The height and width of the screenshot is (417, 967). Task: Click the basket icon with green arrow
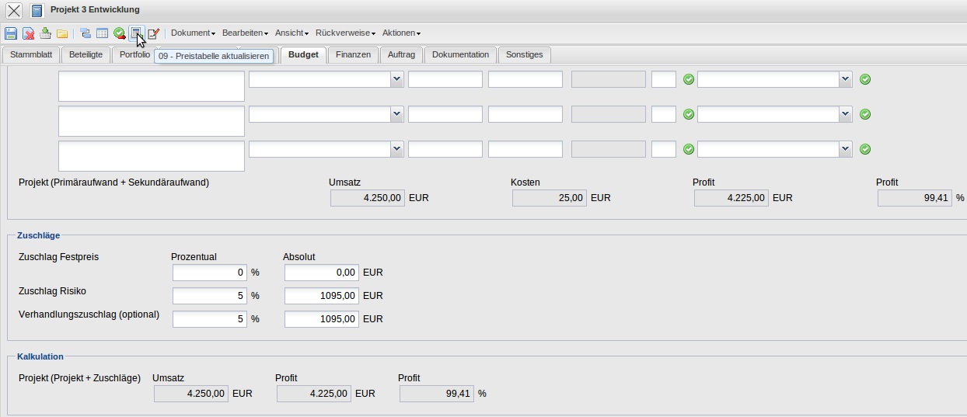[45, 33]
